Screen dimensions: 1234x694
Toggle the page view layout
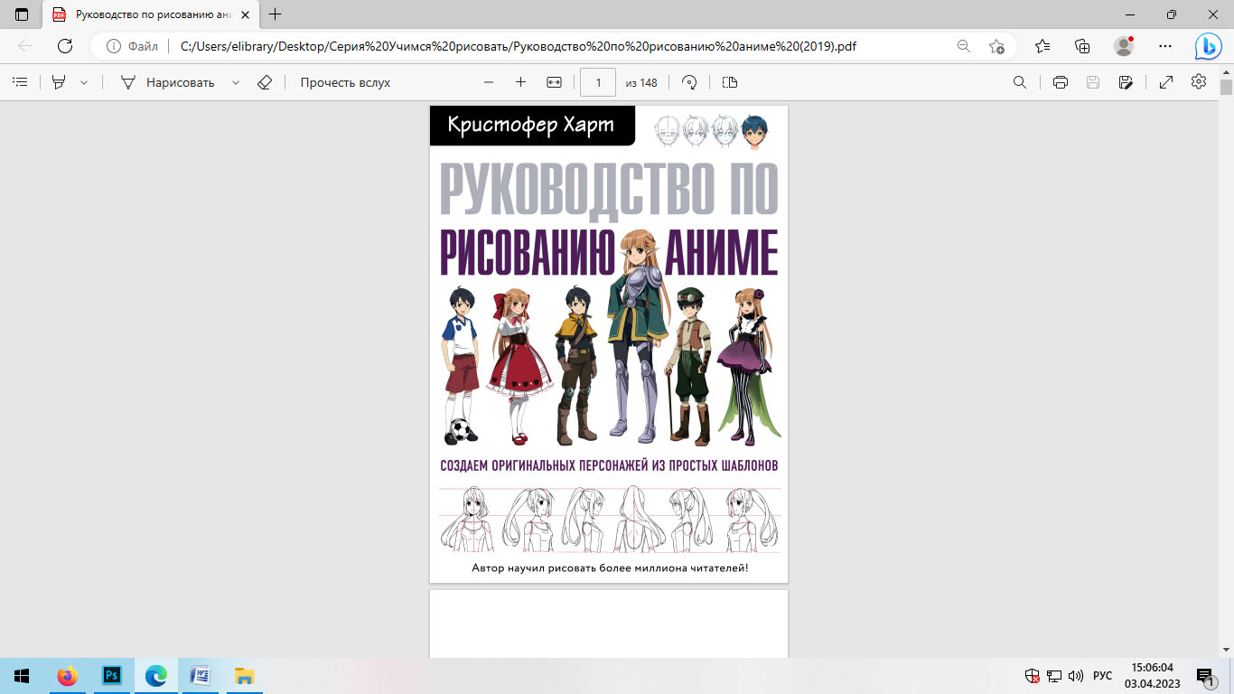tap(730, 82)
